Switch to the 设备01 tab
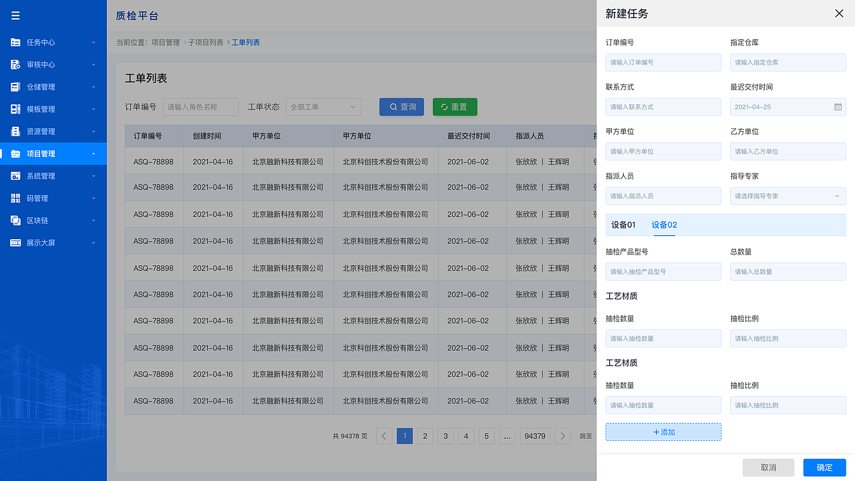Screen dimensions: 855x481 pyautogui.click(x=624, y=225)
